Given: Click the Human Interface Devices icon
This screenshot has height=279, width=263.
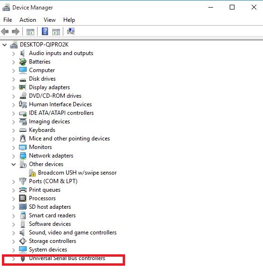Looking at the screenshot, I should (x=23, y=104).
